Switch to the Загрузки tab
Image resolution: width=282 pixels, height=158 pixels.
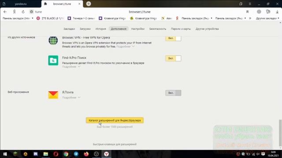85,29
